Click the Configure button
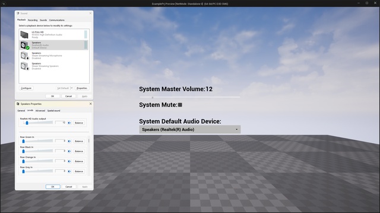The width and height of the screenshot is (380, 213). 26,88
